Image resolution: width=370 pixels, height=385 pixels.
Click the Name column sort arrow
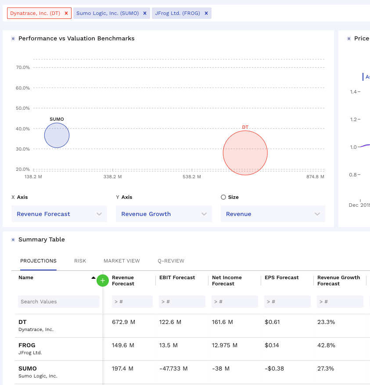(x=93, y=278)
